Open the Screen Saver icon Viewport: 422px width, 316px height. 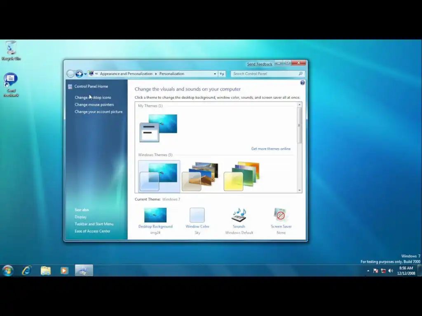tap(281, 215)
